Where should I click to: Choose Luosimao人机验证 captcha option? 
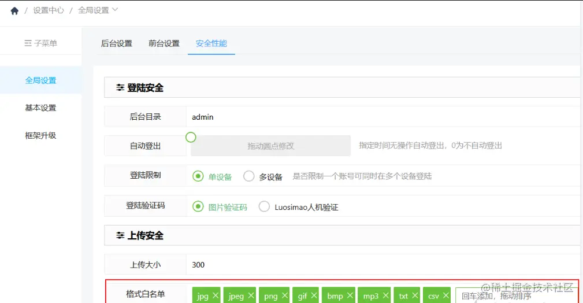[264, 206]
